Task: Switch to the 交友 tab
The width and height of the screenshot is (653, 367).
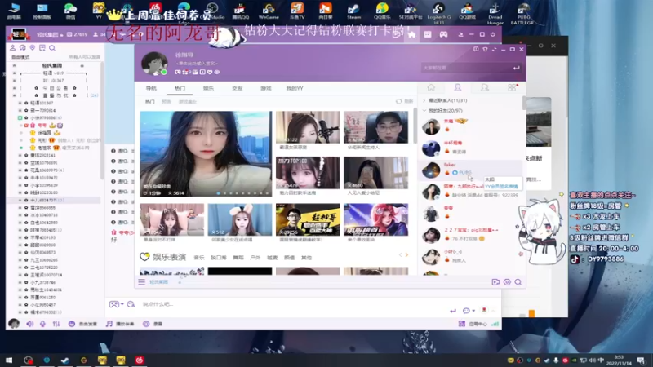Action: [237, 89]
